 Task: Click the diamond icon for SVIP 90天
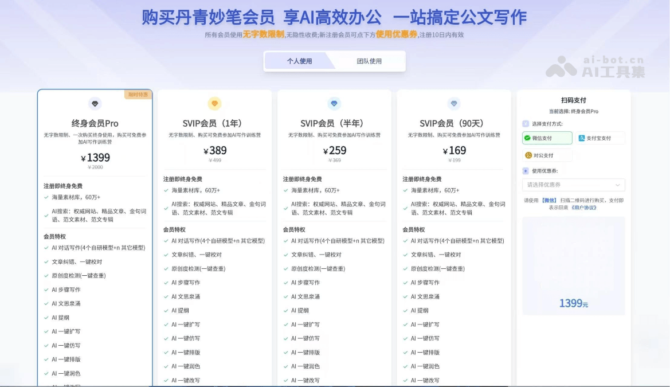tap(454, 104)
